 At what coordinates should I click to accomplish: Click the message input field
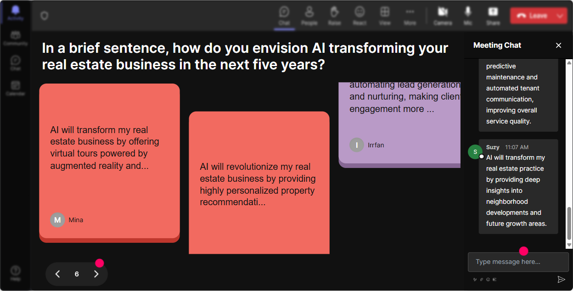tap(518, 262)
